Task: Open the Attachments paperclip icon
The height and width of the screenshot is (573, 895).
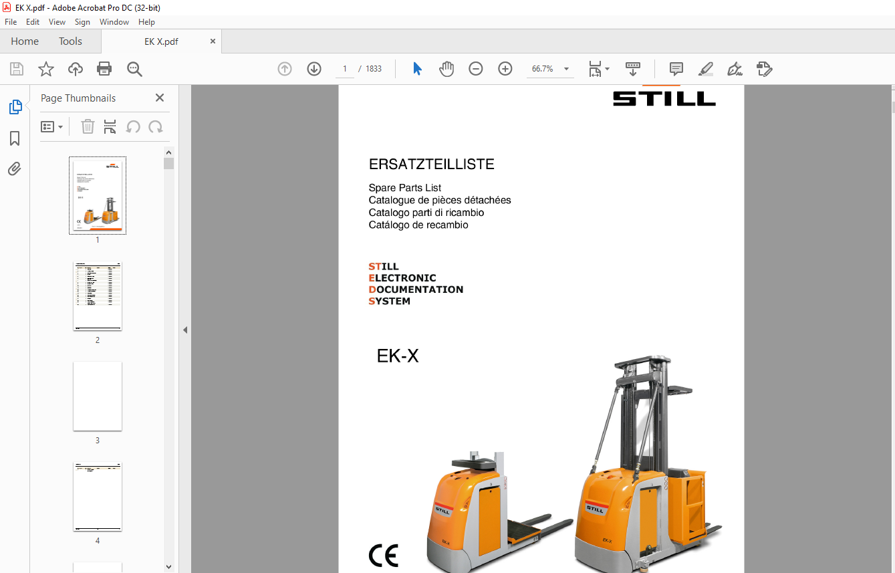Action: [x=15, y=168]
